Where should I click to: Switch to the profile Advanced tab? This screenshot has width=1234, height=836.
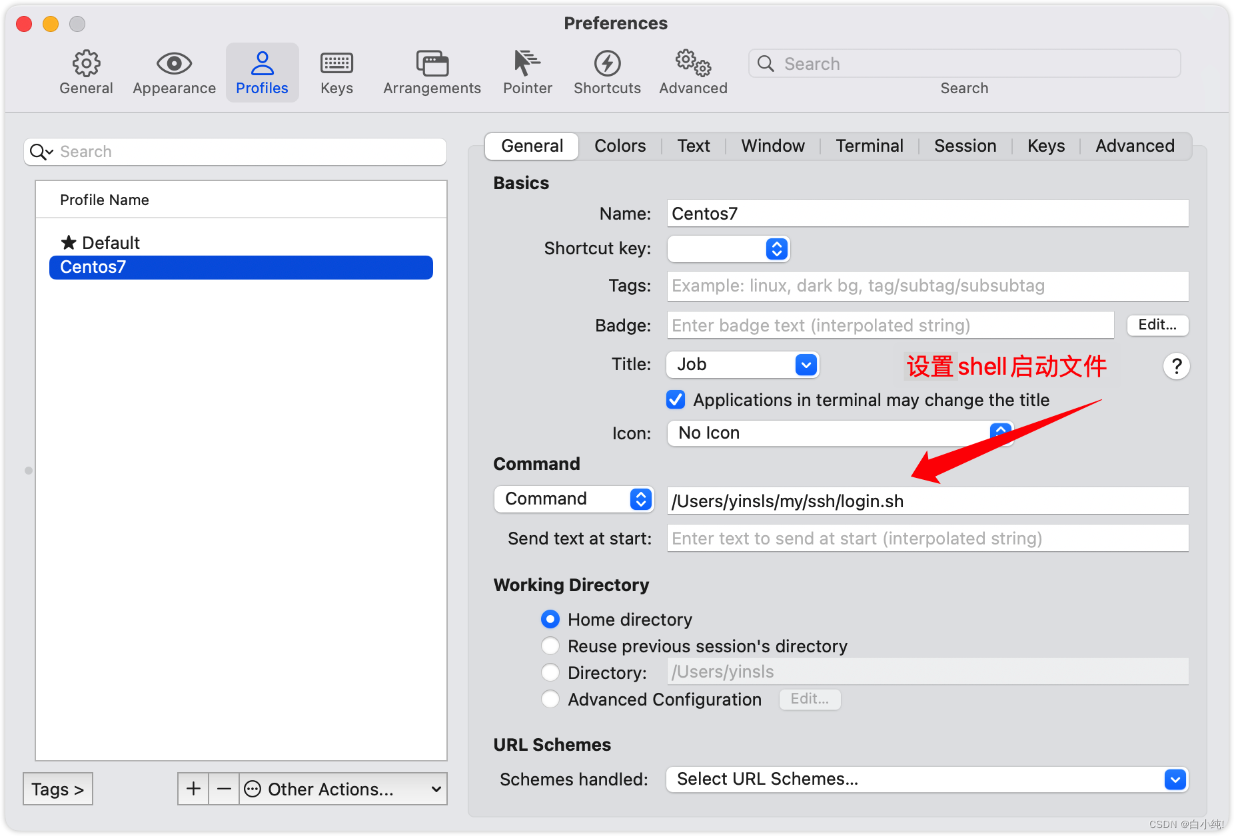pos(1135,146)
